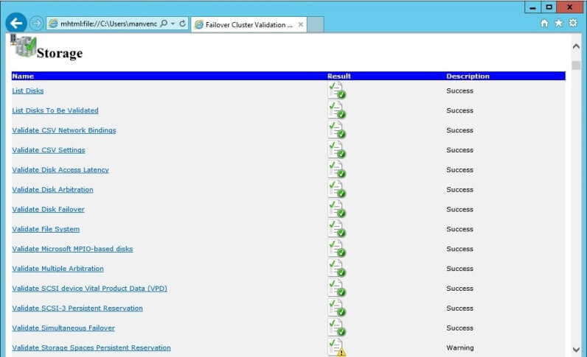Screen dimensions: 587x357
Task: Open the Validate Disk Failover link
Action: click(48, 209)
